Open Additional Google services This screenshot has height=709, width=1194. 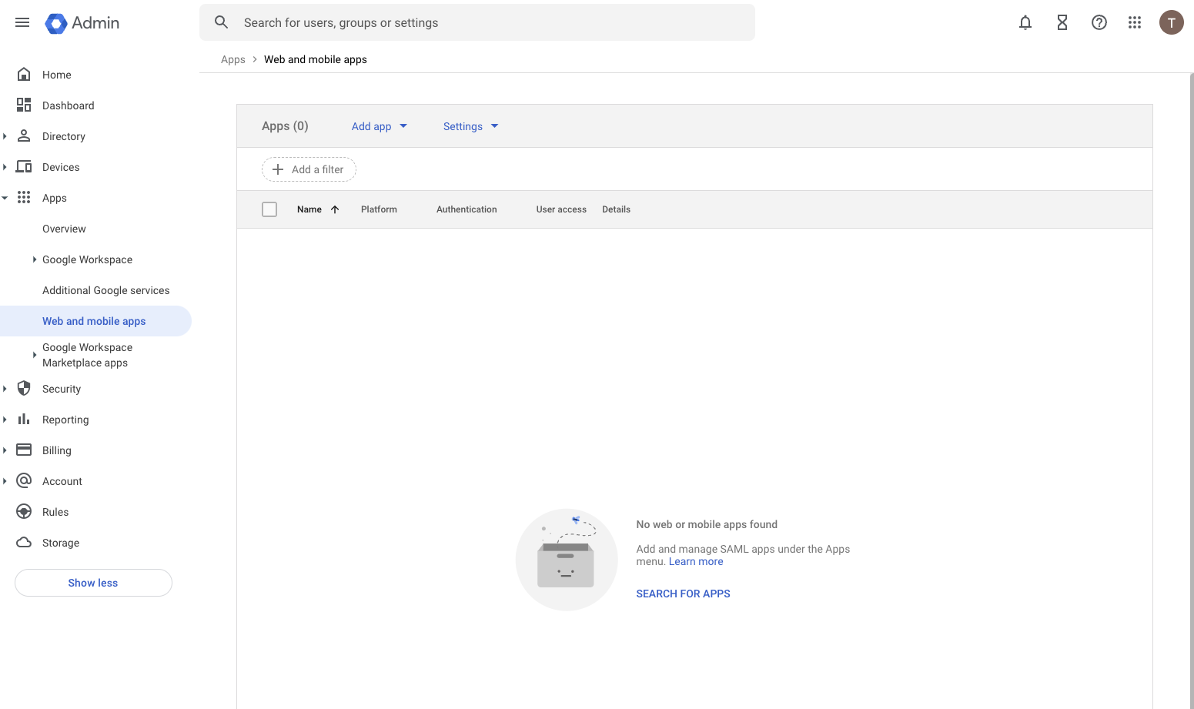click(x=105, y=290)
